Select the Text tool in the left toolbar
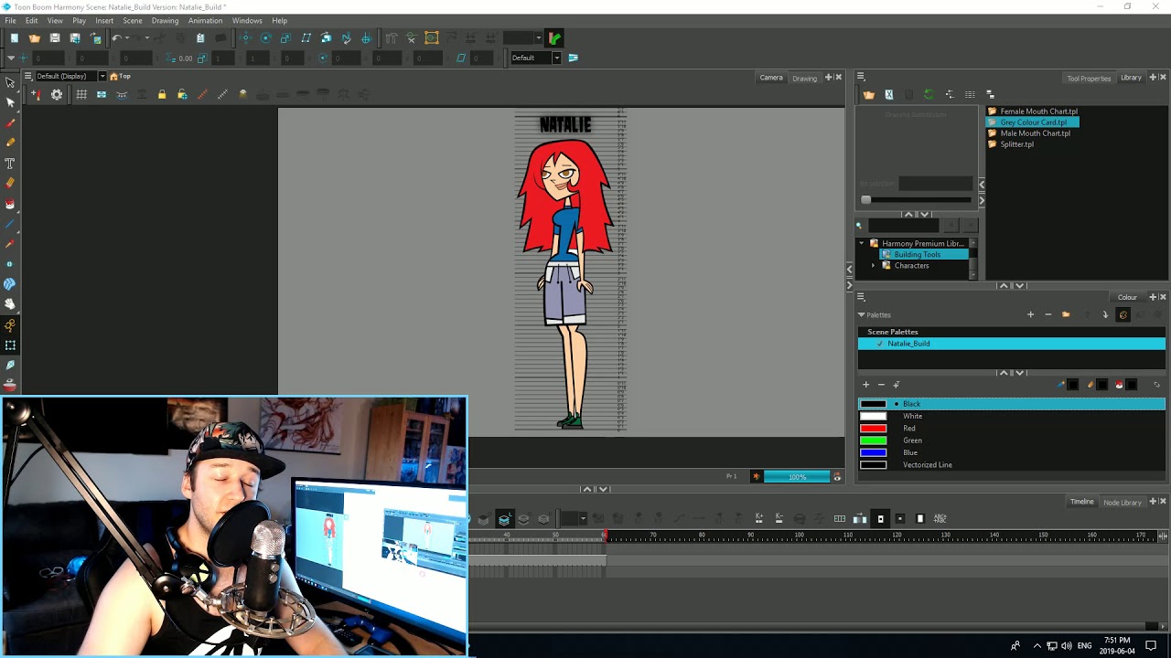The height and width of the screenshot is (658, 1171). (x=10, y=163)
